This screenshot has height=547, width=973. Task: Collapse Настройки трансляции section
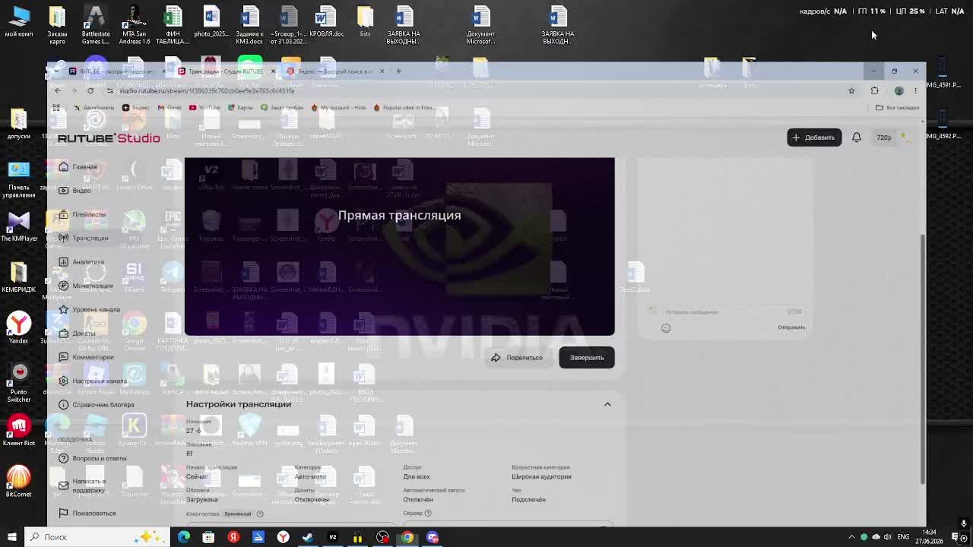[x=607, y=404]
